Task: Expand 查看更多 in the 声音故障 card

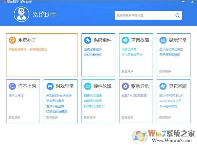Action: pyautogui.click(x=127, y=71)
